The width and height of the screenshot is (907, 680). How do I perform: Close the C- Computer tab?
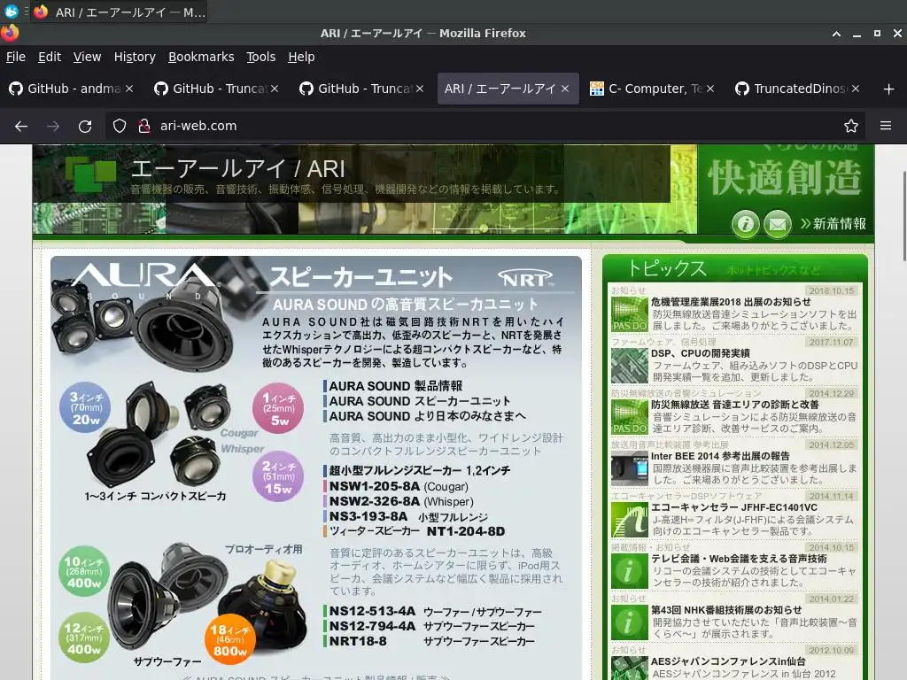point(710,89)
